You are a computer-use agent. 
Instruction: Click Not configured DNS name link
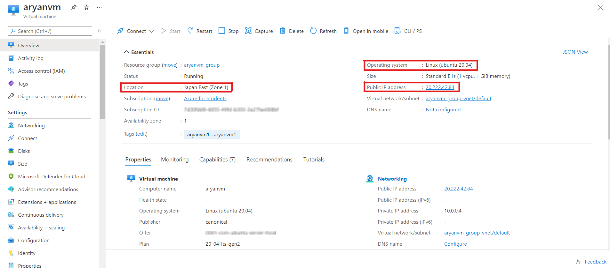pos(443,110)
